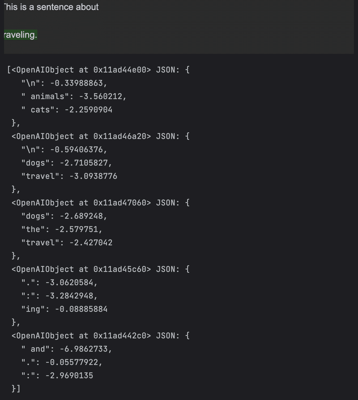Select the "dogs": -2.7105827 line
Image resolution: width=358 pixels, height=400 pixels.
(67, 163)
